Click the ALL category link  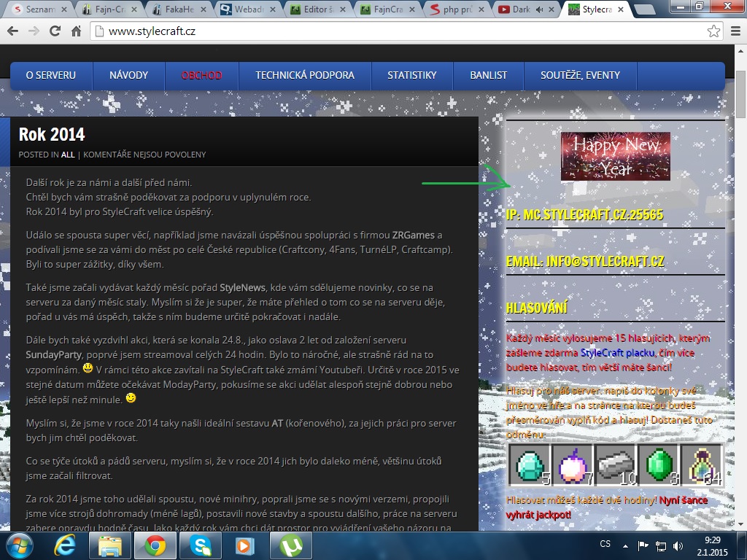coord(68,155)
